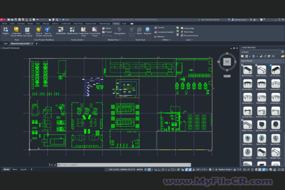
Task: Click the command line input field
Action: point(124,165)
